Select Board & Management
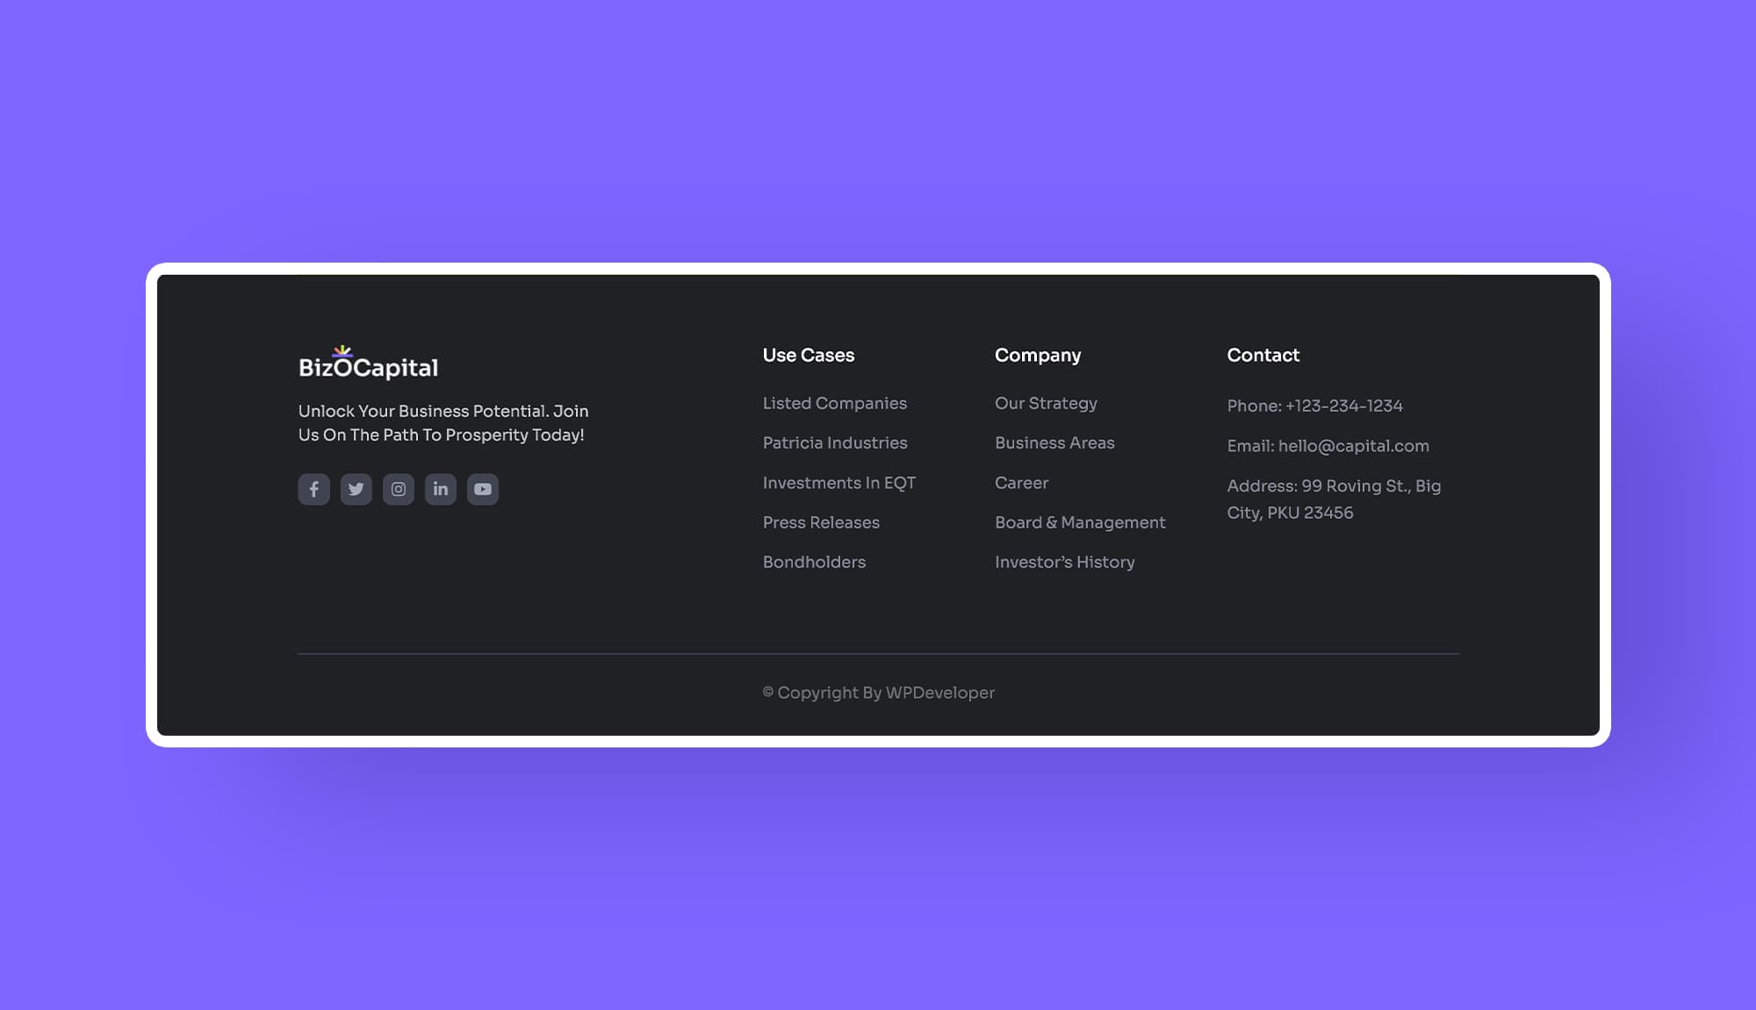This screenshot has width=1756, height=1010. pyautogui.click(x=1080, y=523)
